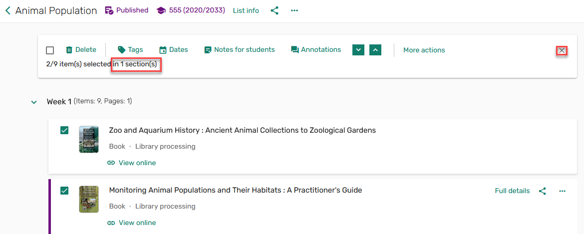This screenshot has width=584, height=234.
Task: Close the bulk selection toolbar
Action: [x=562, y=50]
